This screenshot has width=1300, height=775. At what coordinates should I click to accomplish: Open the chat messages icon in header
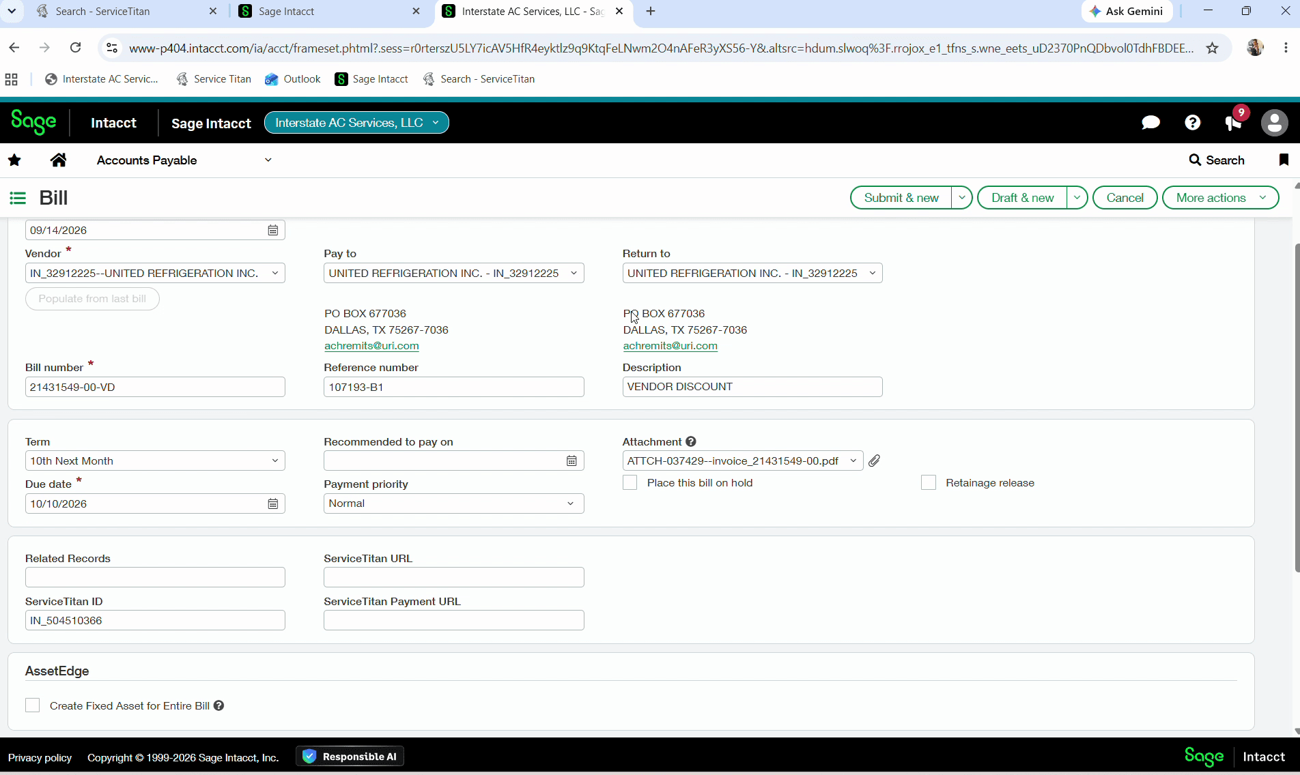click(x=1150, y=123)
